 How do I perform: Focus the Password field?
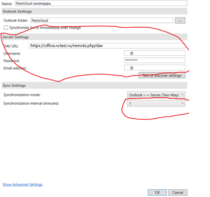154,60
